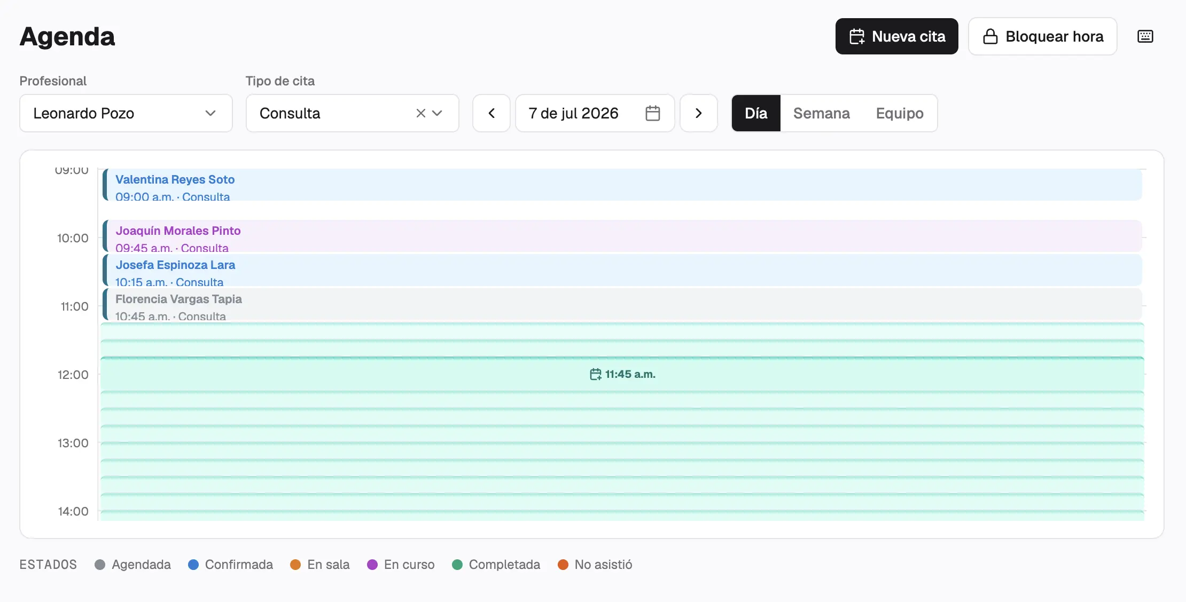Select the 11:45 a.m. free slot
The image size is (1186, 602).
622,374
